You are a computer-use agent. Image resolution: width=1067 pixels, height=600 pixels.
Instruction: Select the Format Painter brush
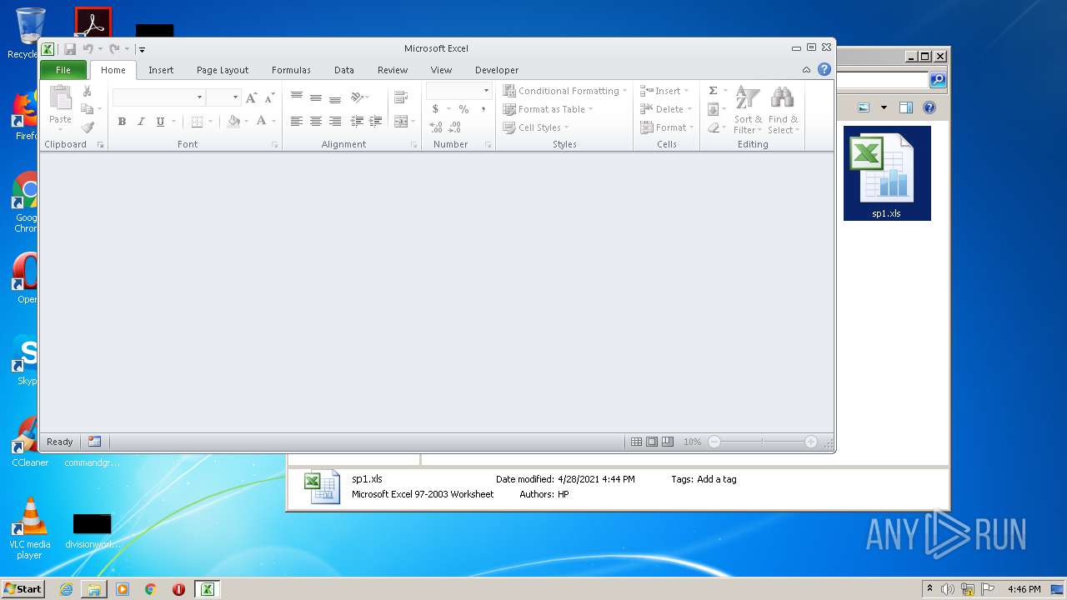(88, 127)
